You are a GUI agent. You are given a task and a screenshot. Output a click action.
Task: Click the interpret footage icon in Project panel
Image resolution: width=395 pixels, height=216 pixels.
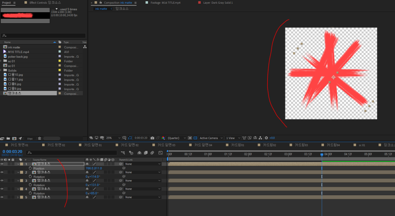pyautogui.click(x=2, y=139)
